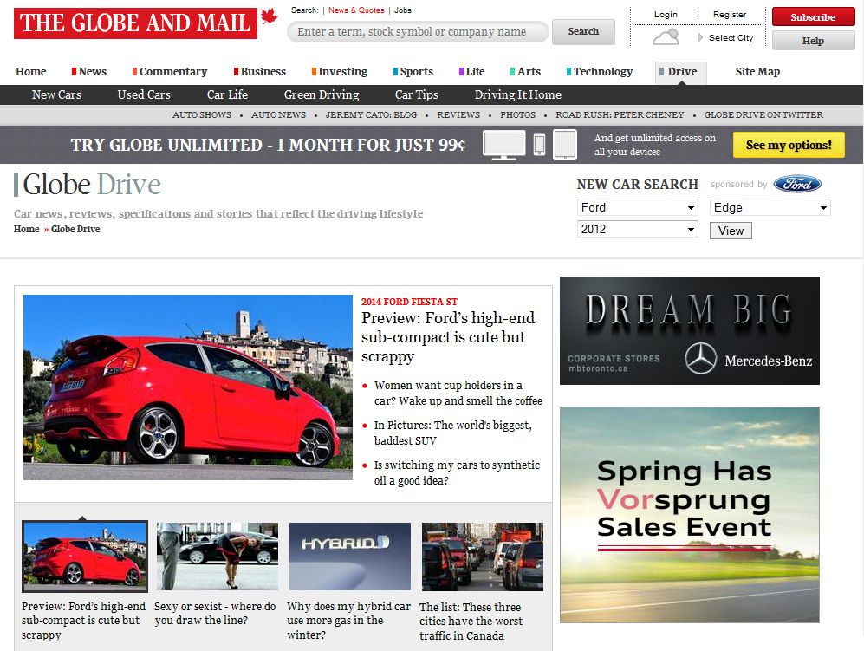Select the Jobs search option
Image resolution: width=864 pixels, height=651 pixels.
403,10
